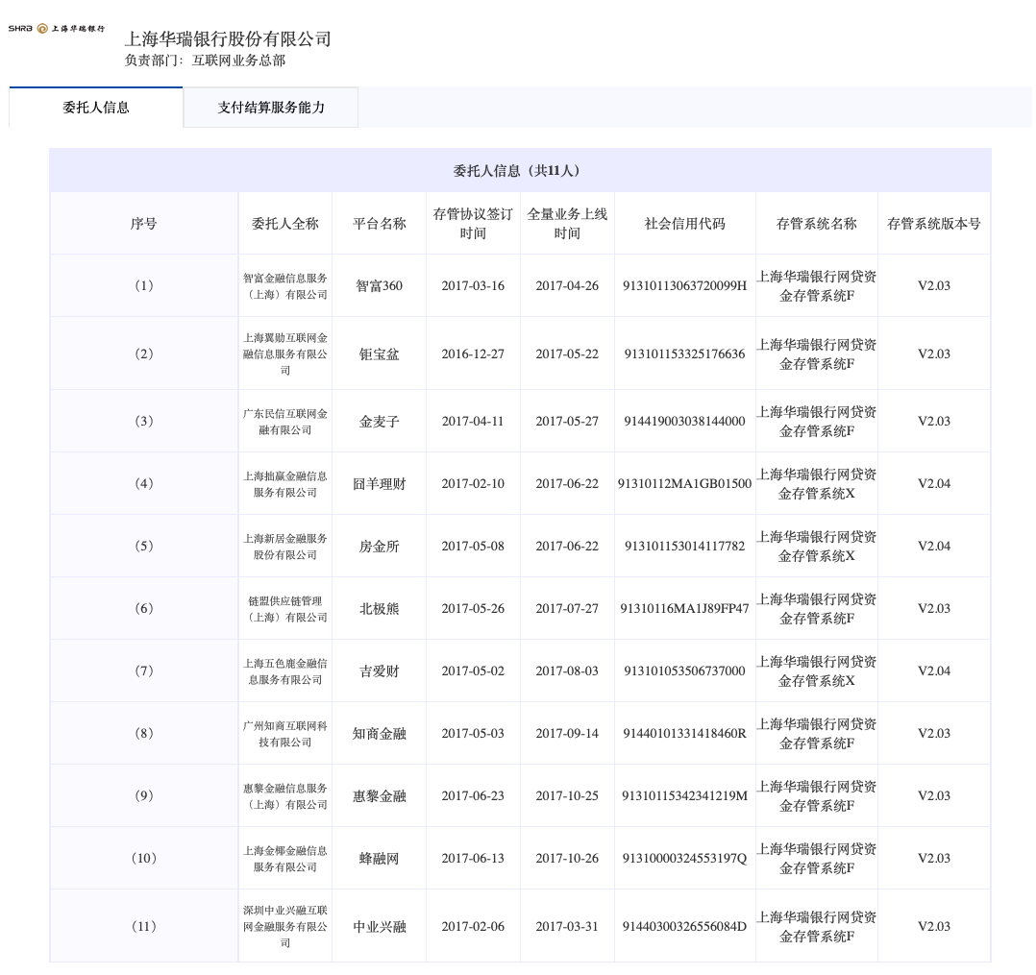Image resolution: width=1036 pixels, height=975 pixels.
Task: Click the 存管协议签订时间 column header
Action: point(473,223)
